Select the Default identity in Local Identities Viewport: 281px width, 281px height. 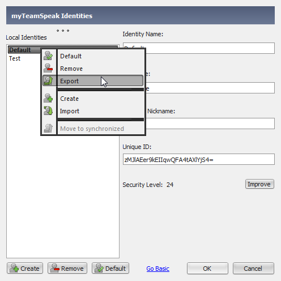pyautogui.click(x=20, y=50)
